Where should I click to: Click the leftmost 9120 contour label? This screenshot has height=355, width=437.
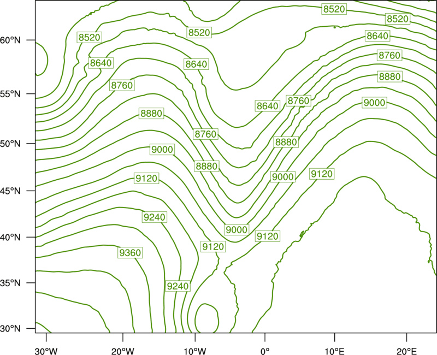[x=146, y=178]
